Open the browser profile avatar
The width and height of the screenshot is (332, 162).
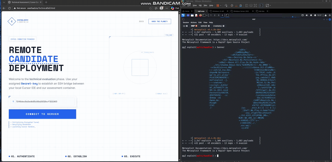coord(161,8)
